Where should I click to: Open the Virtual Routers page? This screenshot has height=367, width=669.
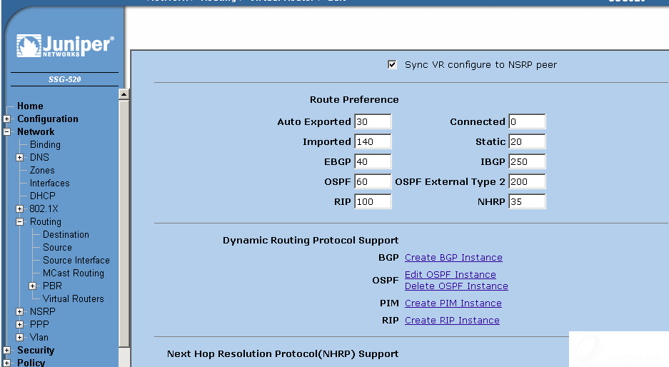tap(73, 299)
